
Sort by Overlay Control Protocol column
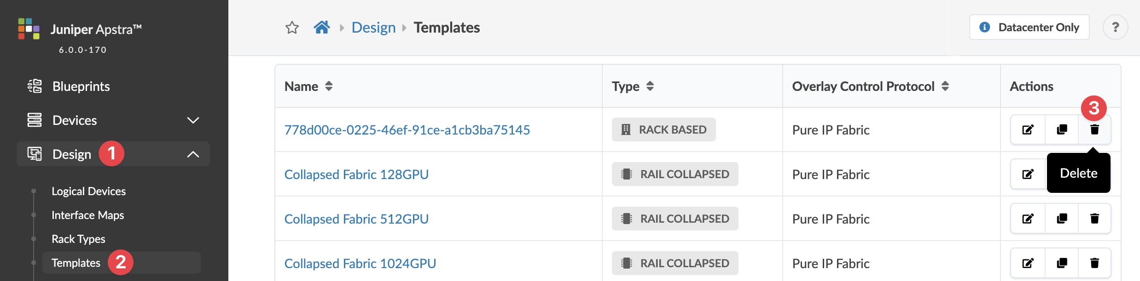coord(945,86)
